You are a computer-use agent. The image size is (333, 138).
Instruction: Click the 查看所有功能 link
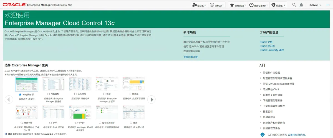point(191,57)
